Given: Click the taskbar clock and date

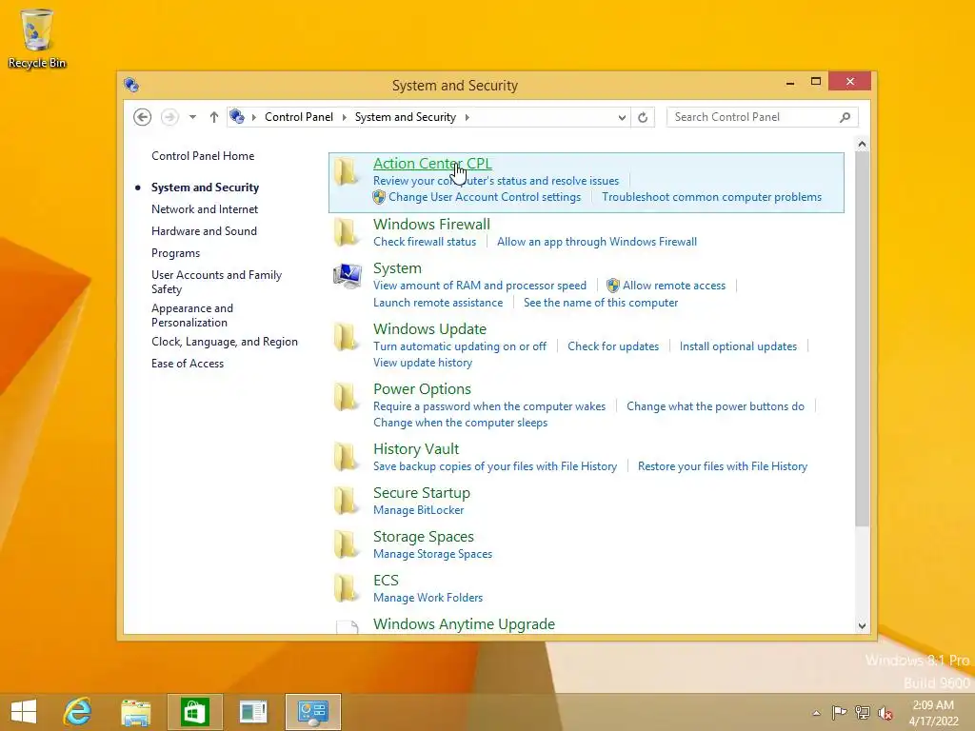Looking at the screenshot, I should pyautogui.click(x=933, y=713).
